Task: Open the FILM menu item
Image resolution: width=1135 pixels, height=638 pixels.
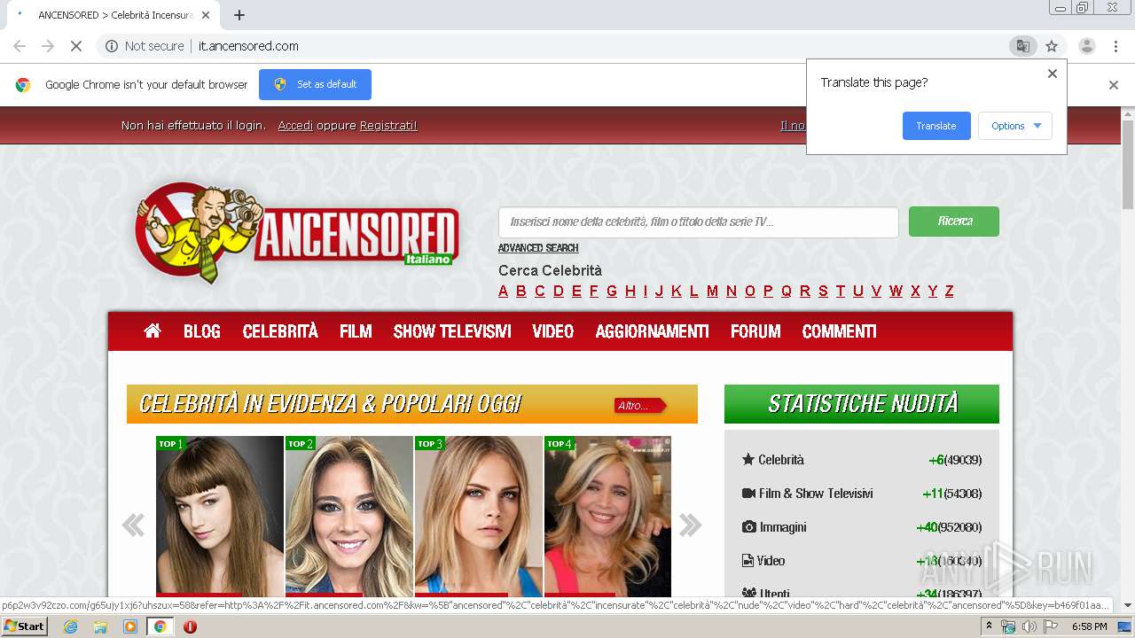Action: coord(356,331)
